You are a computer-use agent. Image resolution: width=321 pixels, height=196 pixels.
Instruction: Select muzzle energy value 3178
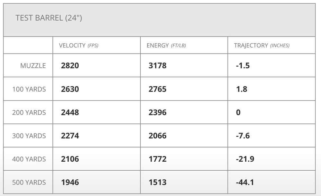tap(157, 66)
